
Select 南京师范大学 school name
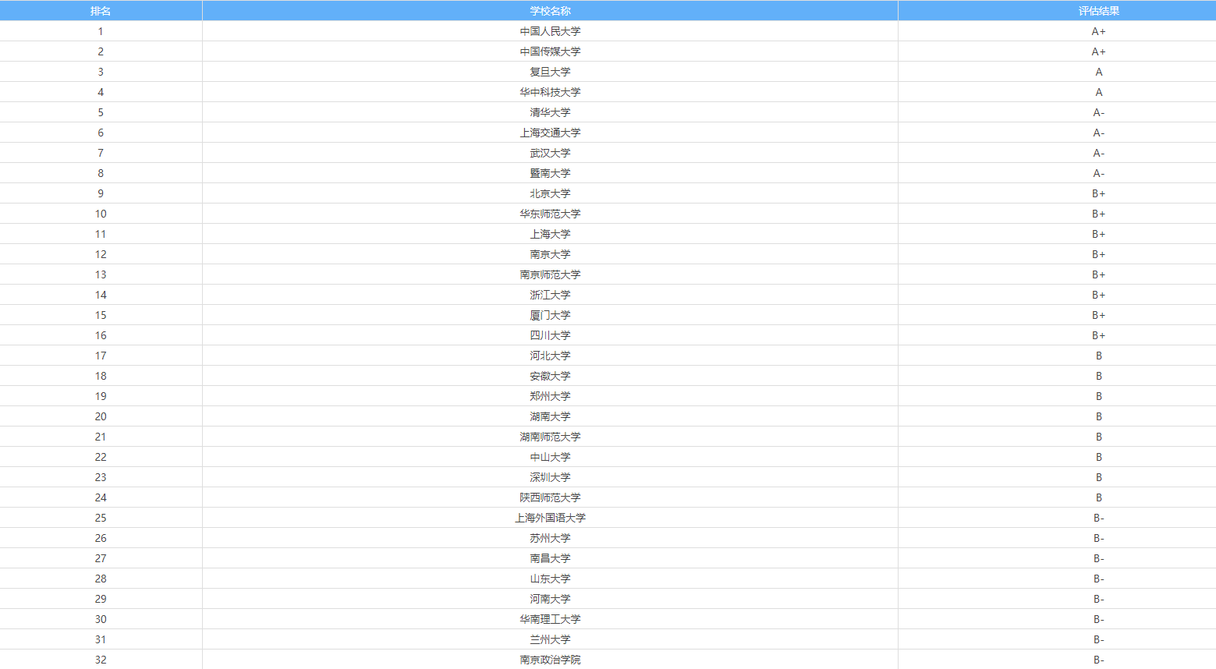point(550,274)
